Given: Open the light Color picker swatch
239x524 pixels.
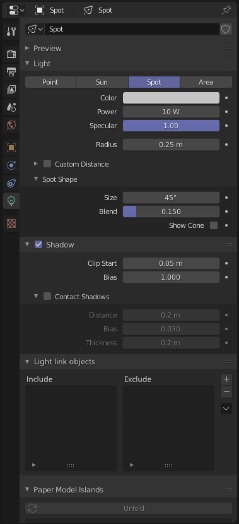Looking at the screenshot, I should [171, 98].
